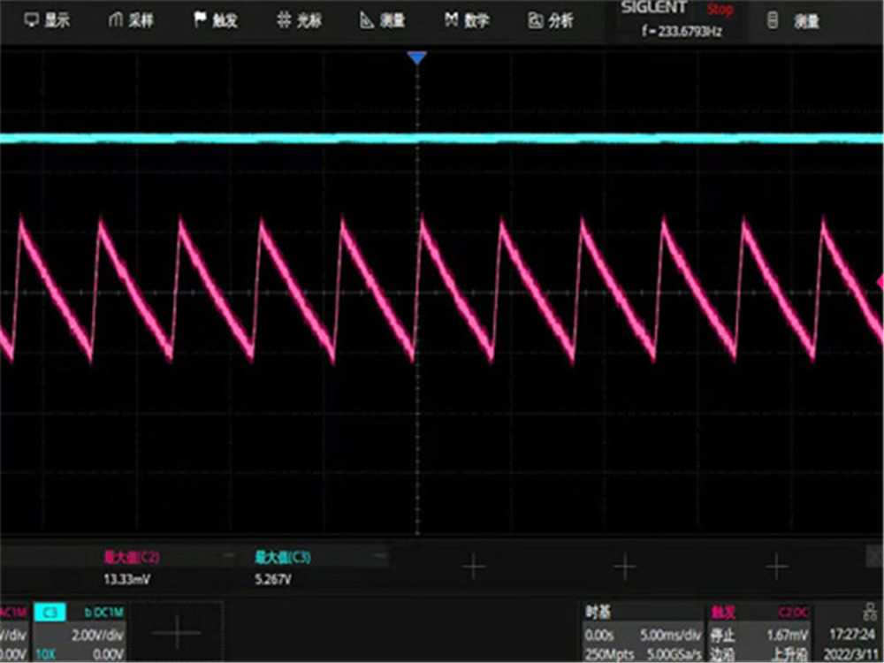Open the 测量 menu next to 光标
The image size is (884, 663).
tap(383, 20)
